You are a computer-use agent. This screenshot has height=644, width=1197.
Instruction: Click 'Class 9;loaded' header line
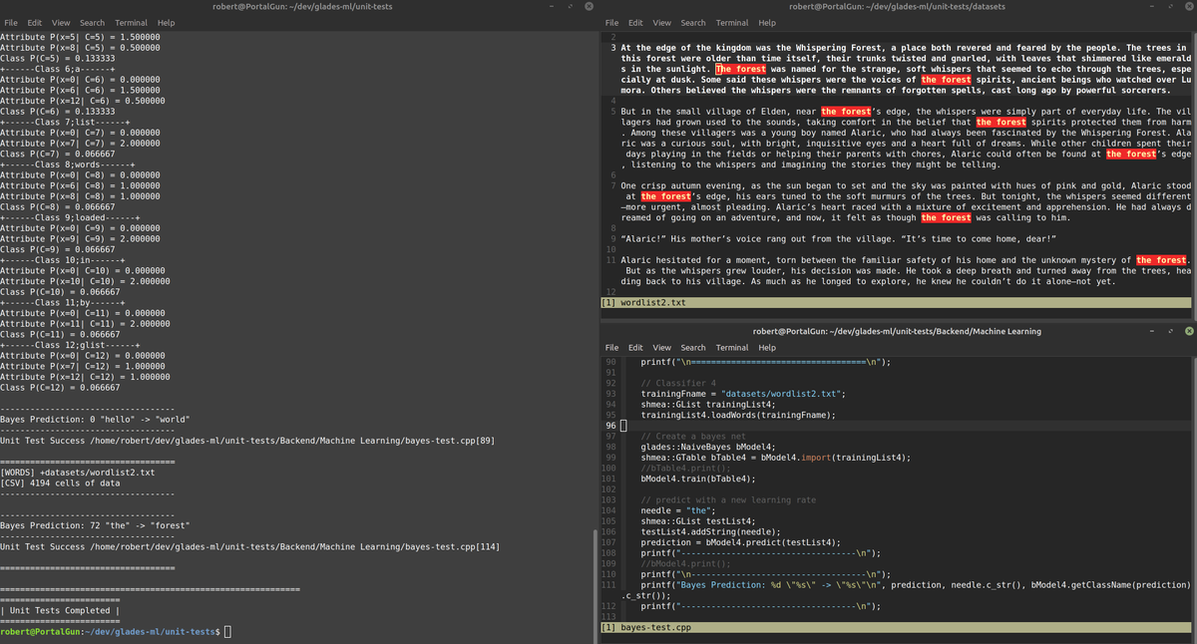[x=68, y=217]
